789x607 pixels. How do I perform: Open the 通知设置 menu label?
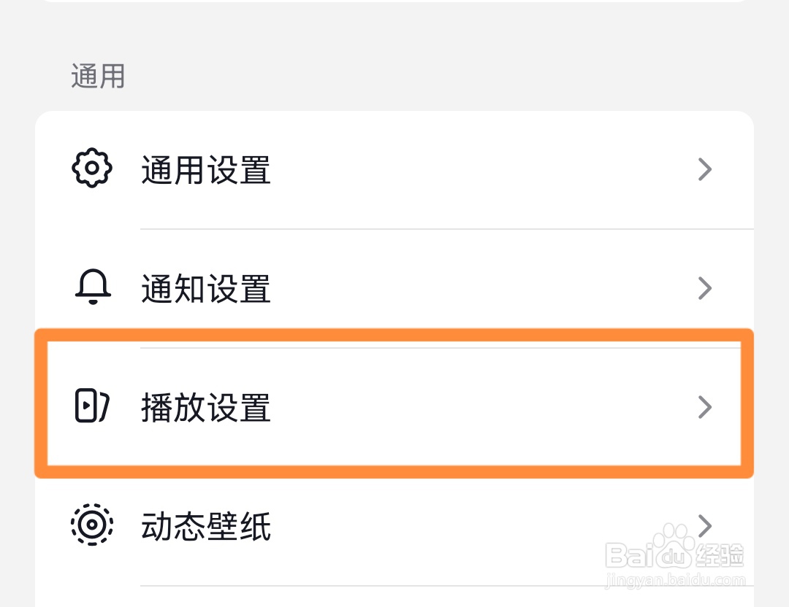206,289
